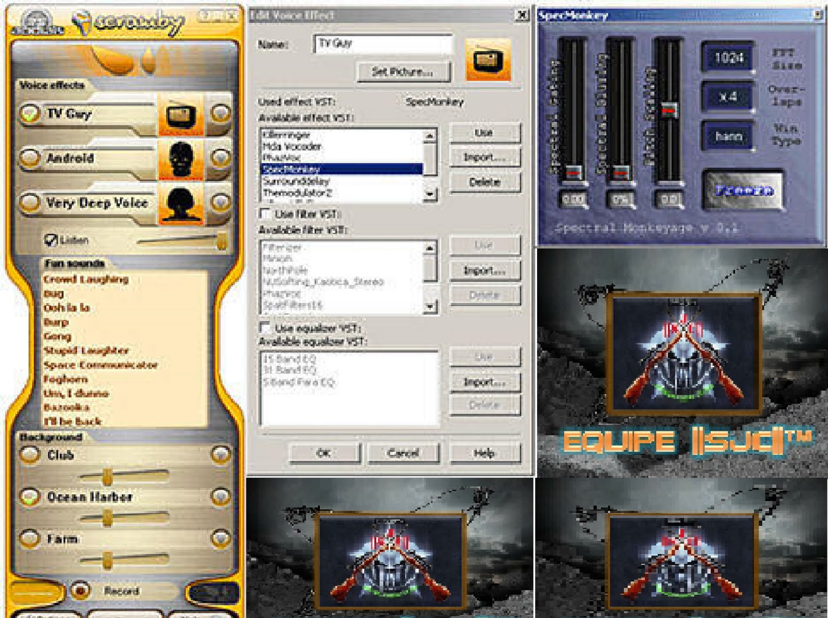Open the FFT Size 1024 selector

(728, 57)
